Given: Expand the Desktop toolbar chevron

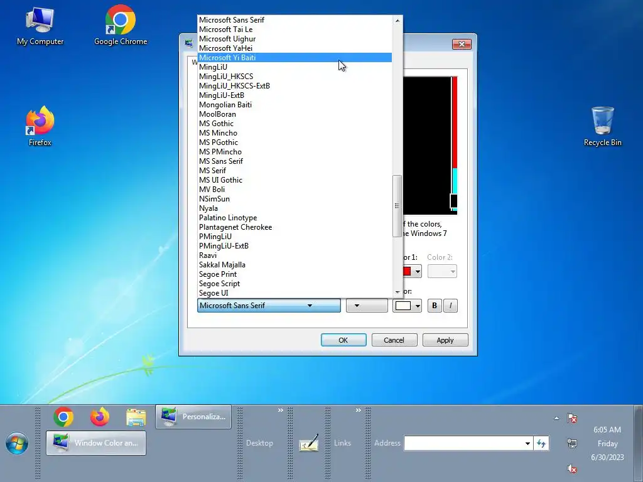Looking at the screenshot, I should (281, 410).
